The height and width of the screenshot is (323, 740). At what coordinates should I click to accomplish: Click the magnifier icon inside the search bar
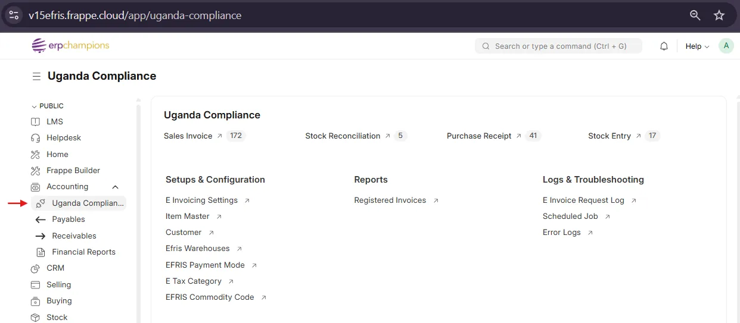click(486, 46)
